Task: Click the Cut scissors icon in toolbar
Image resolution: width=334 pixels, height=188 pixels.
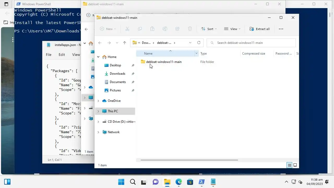Action: coord(127,29)
